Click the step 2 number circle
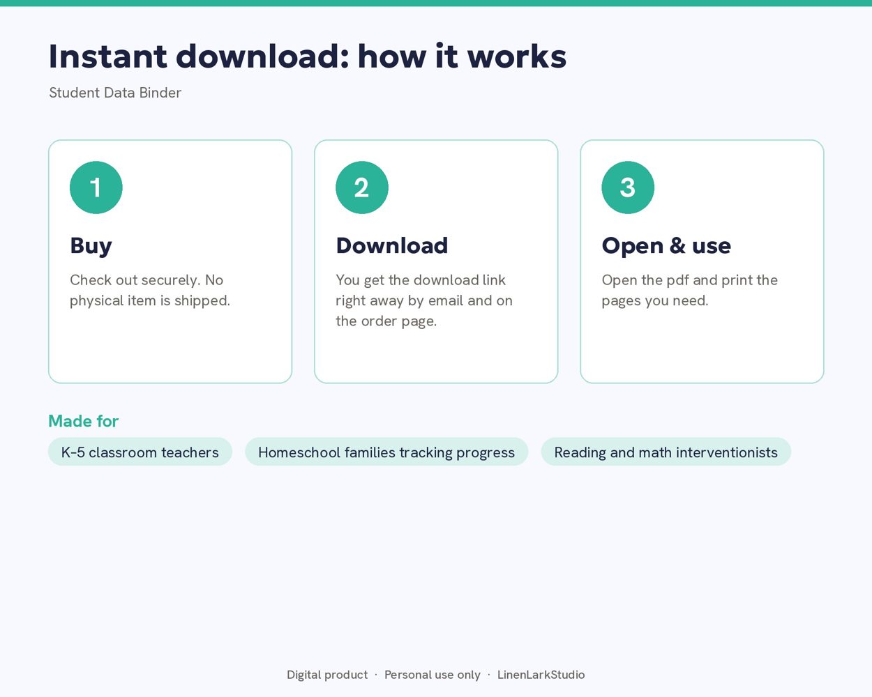This screenshot has height=697, width=872. pyautogui.click(x=362, y=187)
